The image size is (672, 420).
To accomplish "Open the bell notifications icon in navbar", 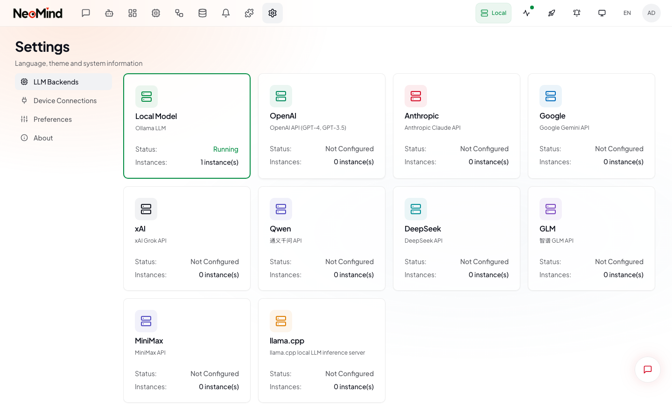I will coord(226,13).
